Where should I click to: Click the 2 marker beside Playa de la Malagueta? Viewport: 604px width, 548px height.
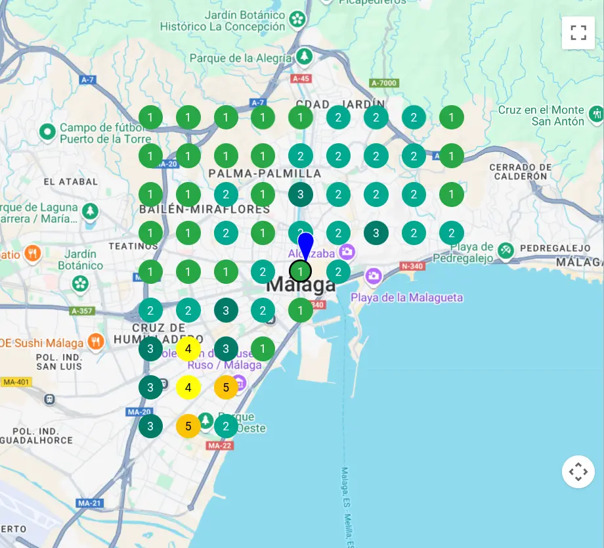(x=338, y=271)
